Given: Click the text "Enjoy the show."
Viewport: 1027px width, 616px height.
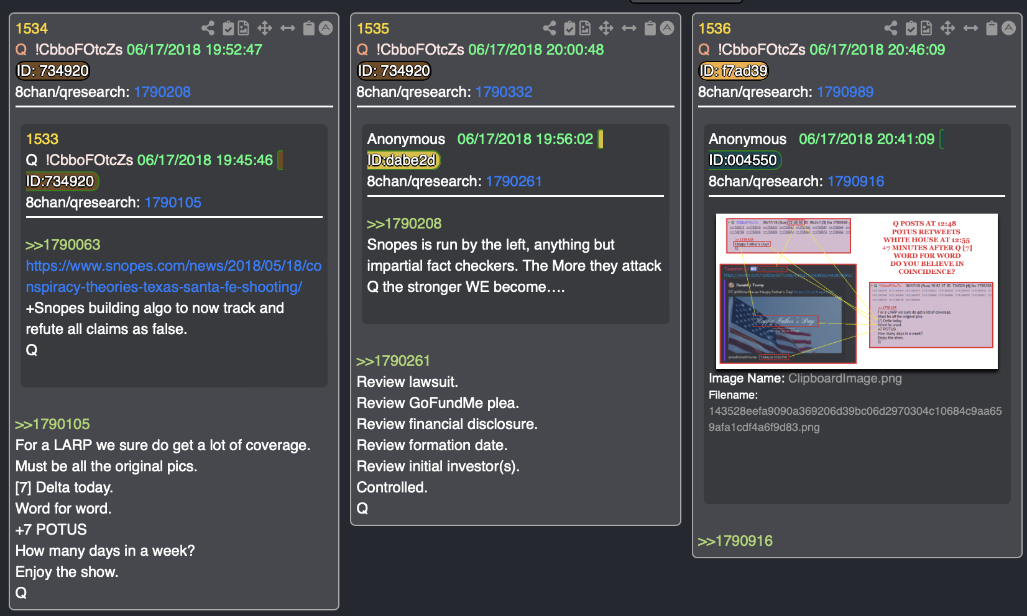Looking at the screenshot, I should pyautogui.click(x=67, y=572).
